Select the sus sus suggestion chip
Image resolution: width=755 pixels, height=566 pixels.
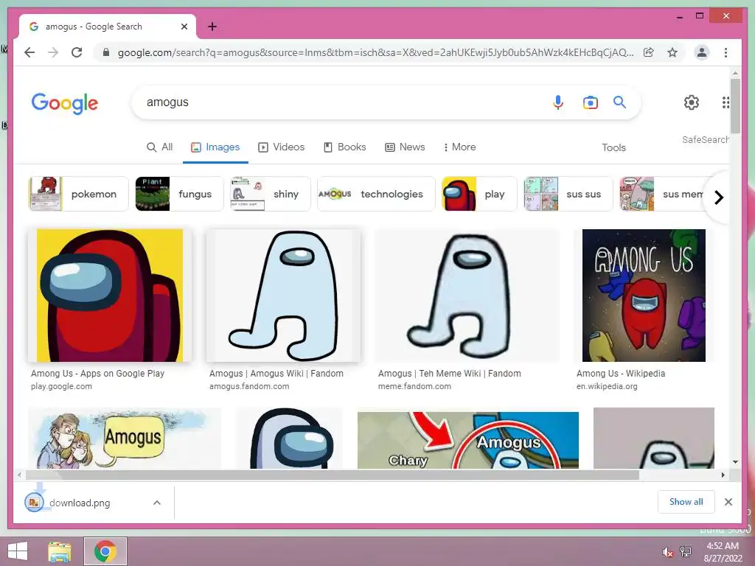568,194
